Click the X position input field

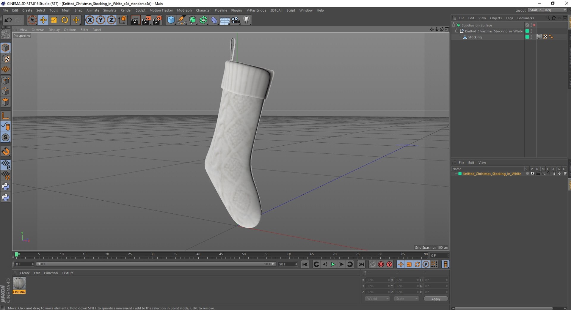(377, 280)
